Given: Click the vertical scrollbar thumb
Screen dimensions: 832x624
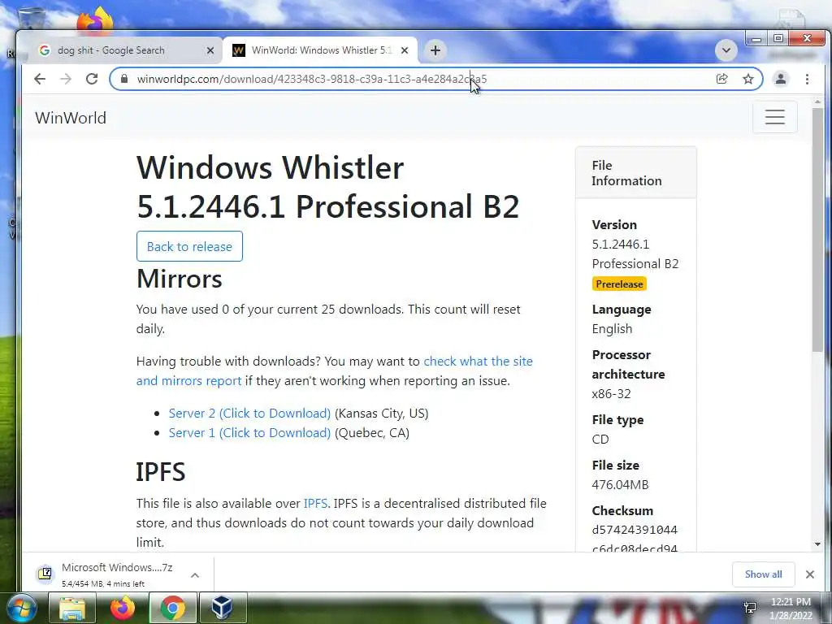Looking at the screenshot, I should (x=817, y=229).
